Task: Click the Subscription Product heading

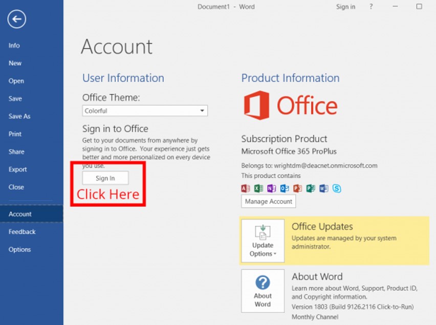Action: (284, 139)
